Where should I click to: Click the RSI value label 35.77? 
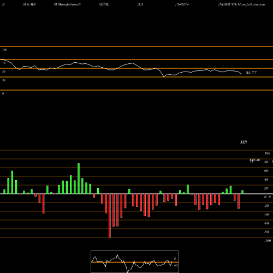pos(251,73)
